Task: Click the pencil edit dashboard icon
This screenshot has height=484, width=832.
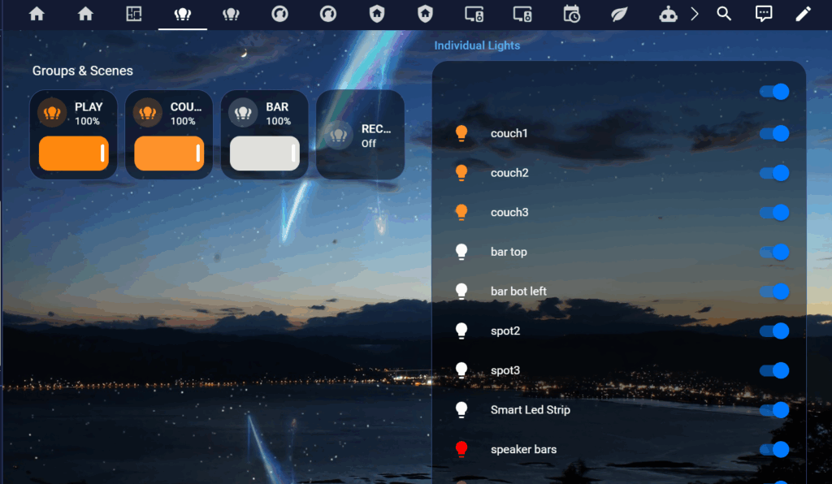Action: coord(804,14)
